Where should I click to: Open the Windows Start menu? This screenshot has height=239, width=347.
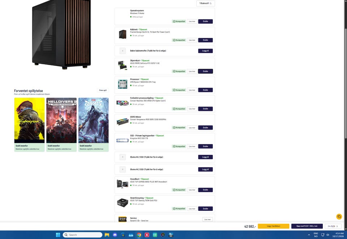point(58,235)
